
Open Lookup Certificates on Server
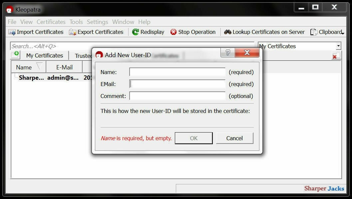(228, 32)
